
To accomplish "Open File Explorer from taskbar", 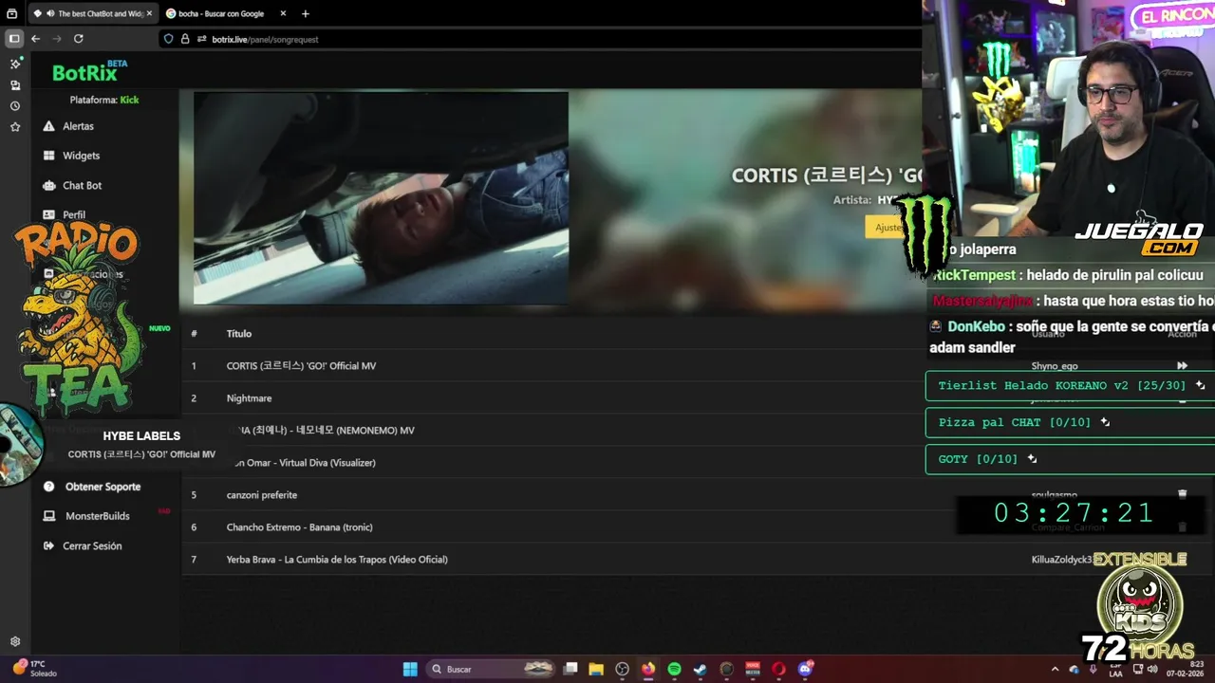I will [596, 669].
